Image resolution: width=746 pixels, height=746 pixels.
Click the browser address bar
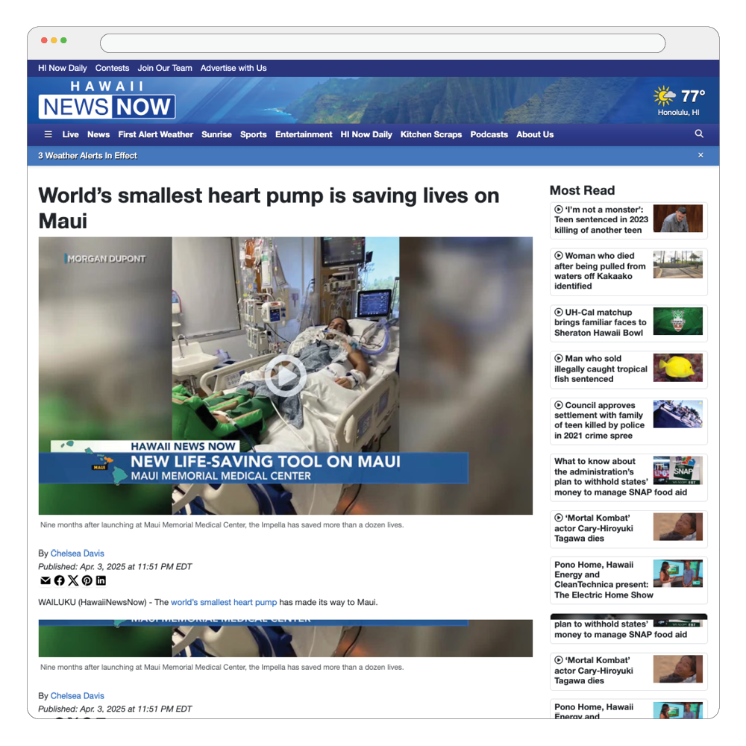(x=383, y=43)
